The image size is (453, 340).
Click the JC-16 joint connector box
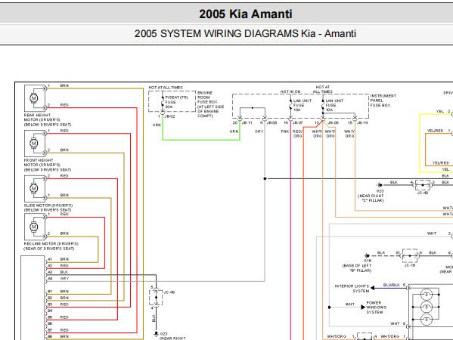coord(410,255)
